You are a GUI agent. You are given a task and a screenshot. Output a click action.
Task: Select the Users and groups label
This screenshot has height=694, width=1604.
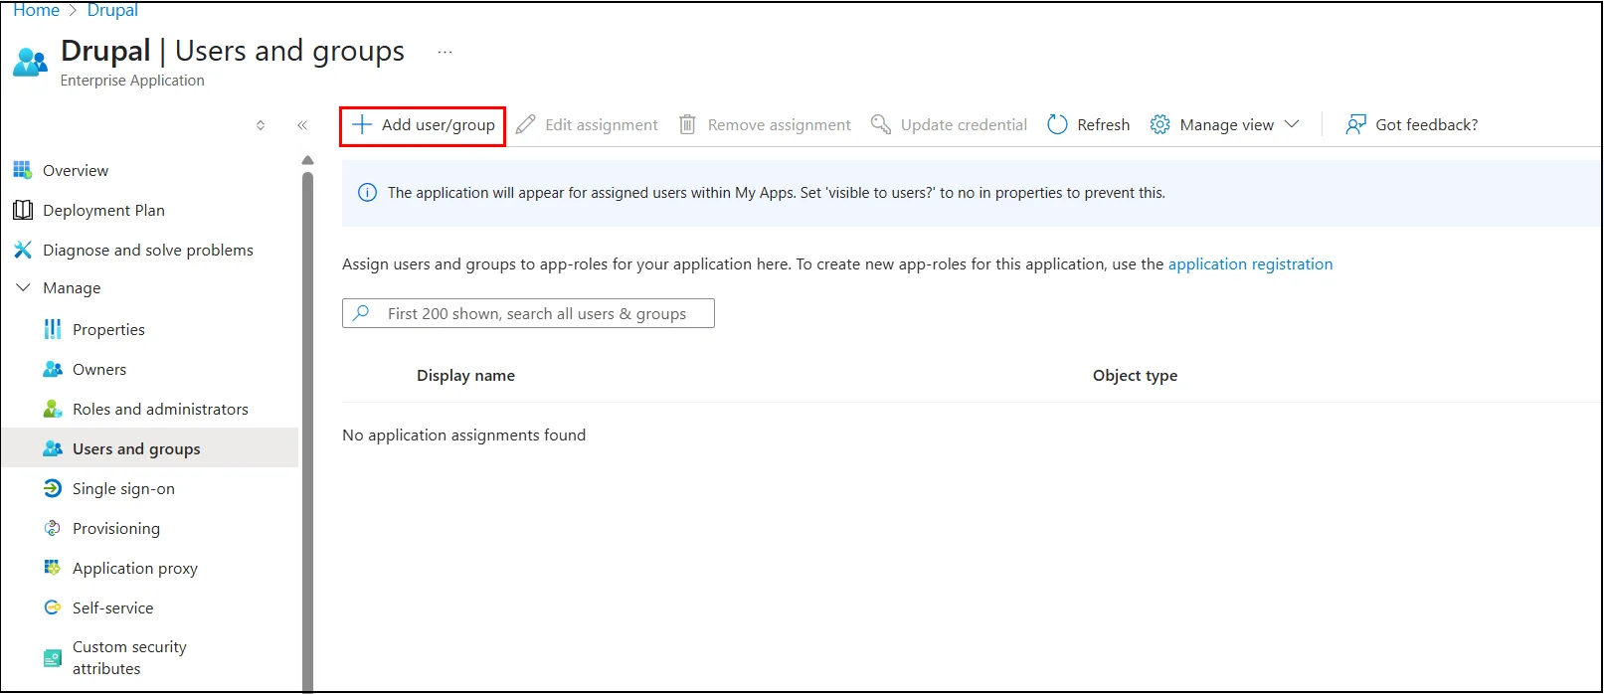click(136, 448)
